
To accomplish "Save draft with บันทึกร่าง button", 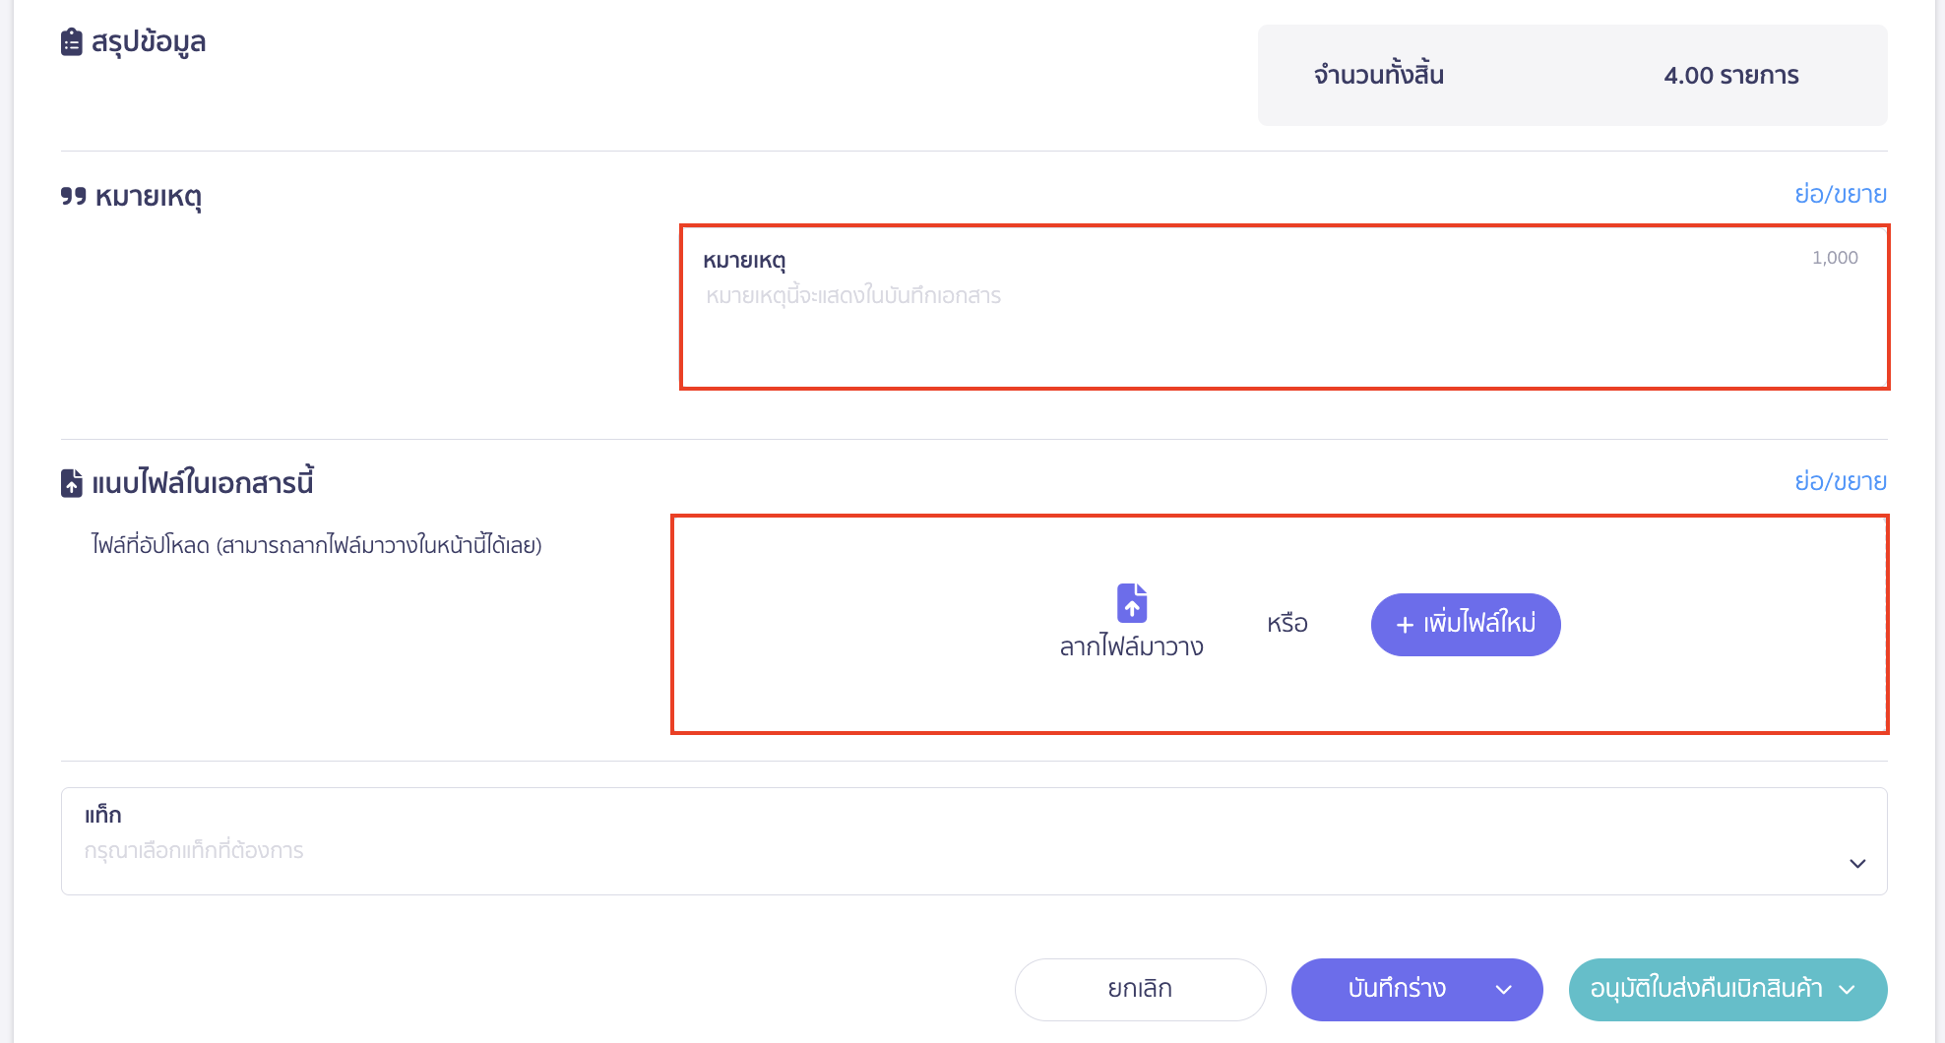I will [x=1396, y=990].
